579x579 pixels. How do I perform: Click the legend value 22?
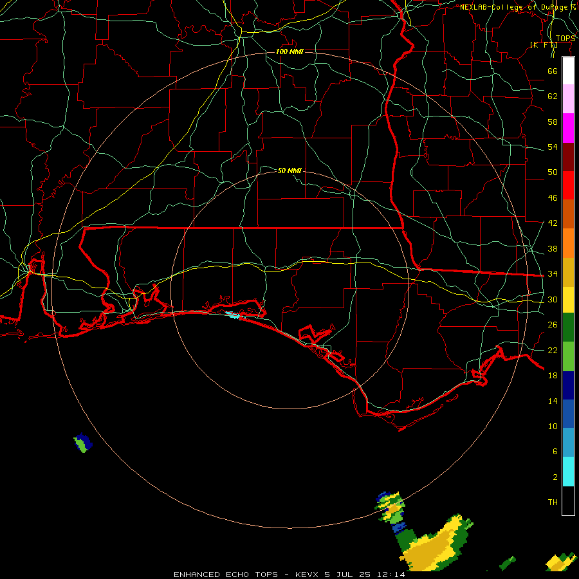coord(553,350)
